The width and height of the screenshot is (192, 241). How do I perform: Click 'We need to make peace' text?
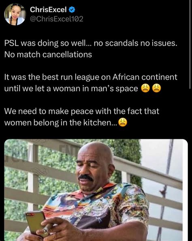(x=82, y=111)
